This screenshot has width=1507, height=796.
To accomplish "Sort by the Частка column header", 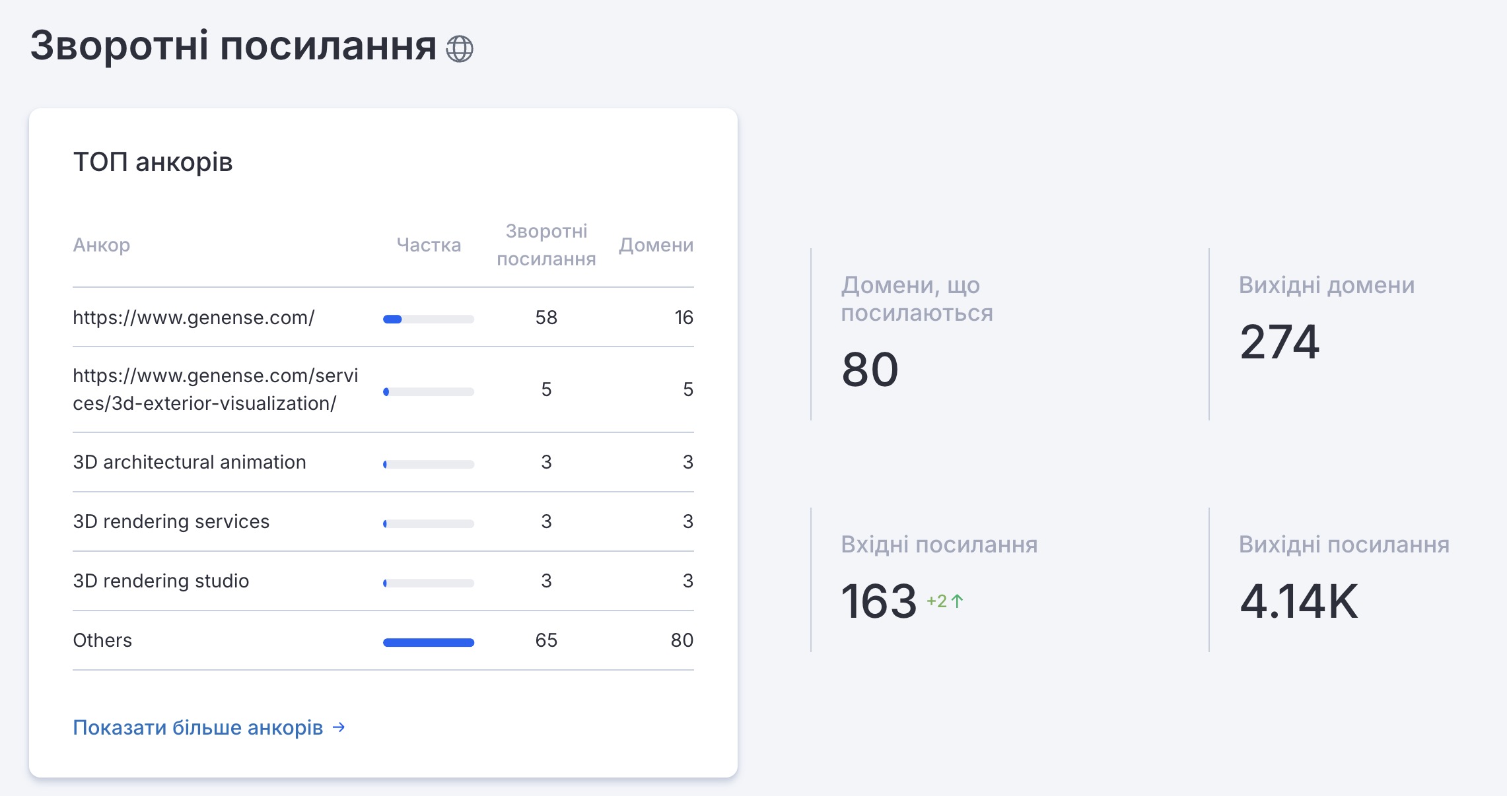I will point(429,245).
